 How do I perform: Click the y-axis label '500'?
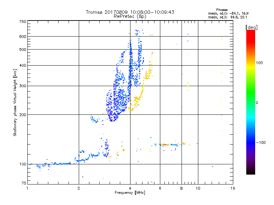coord(23,50)
